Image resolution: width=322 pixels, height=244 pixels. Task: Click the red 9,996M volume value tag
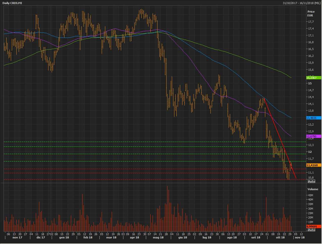(x=313, y=226)
